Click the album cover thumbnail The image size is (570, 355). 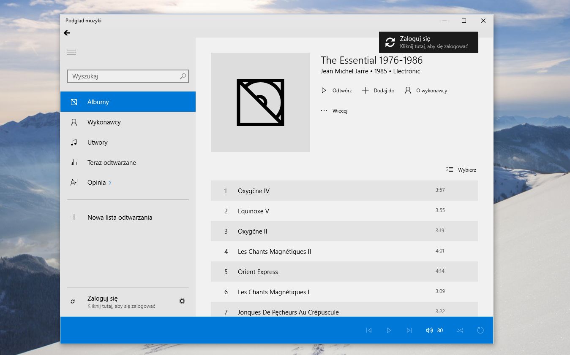260,102
